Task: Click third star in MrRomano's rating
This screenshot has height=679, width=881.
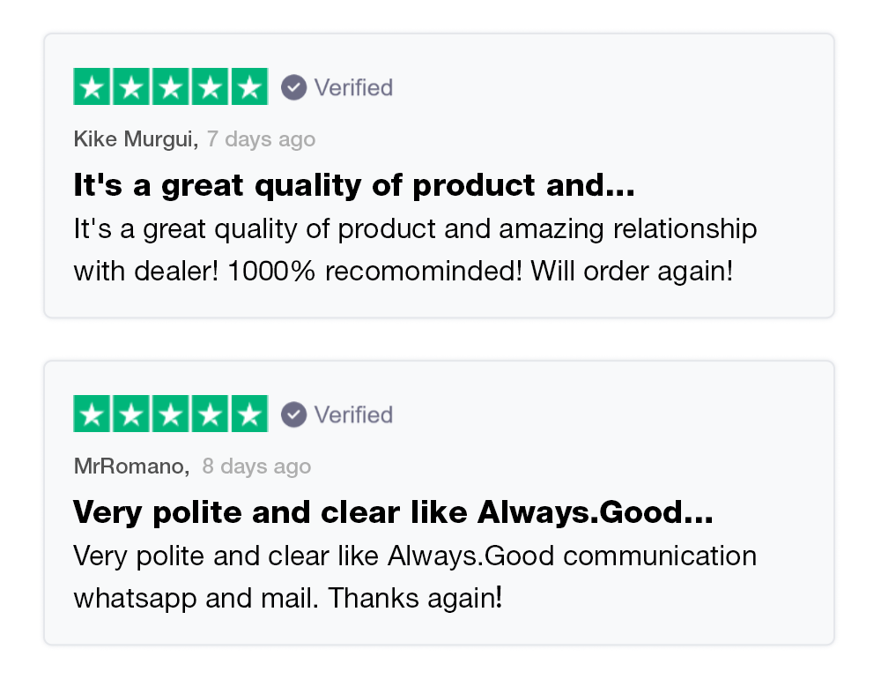Action: pyautogui.click(x=171, y=414)
